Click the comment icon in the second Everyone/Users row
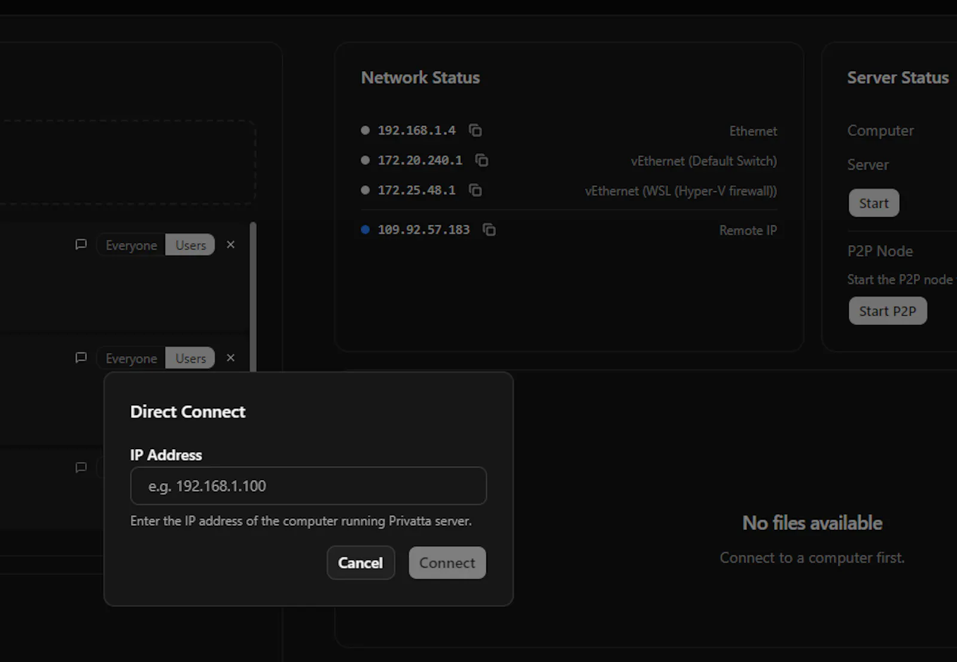 (x=81, y=358)
